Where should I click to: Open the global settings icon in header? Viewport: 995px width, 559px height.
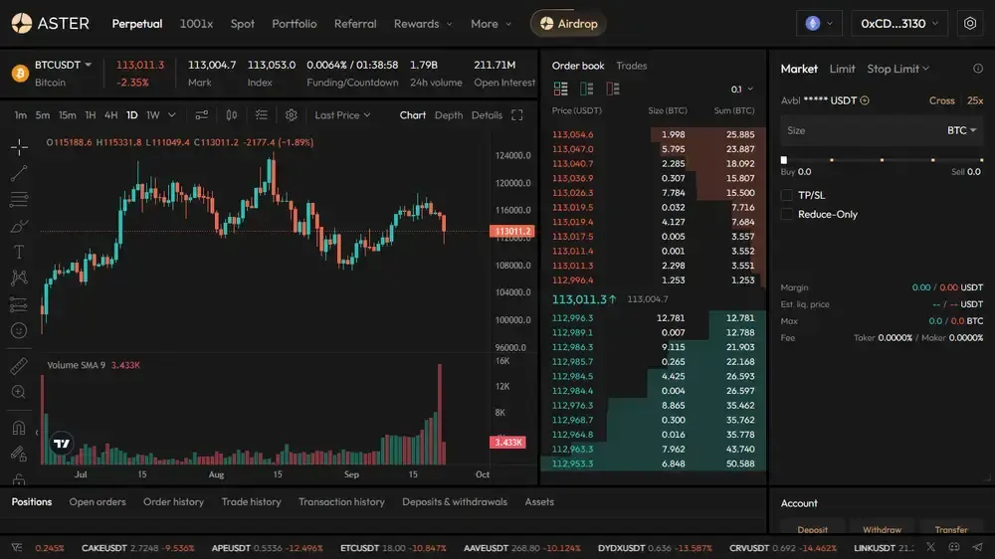tap(969, 24)
